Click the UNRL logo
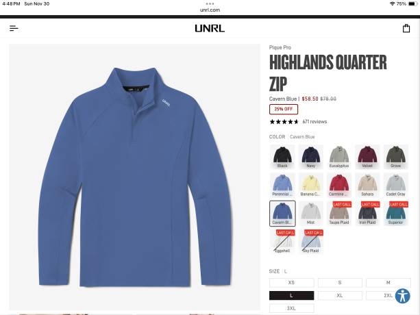This screenshot has height=315, width=420. [x=210, y=28]
